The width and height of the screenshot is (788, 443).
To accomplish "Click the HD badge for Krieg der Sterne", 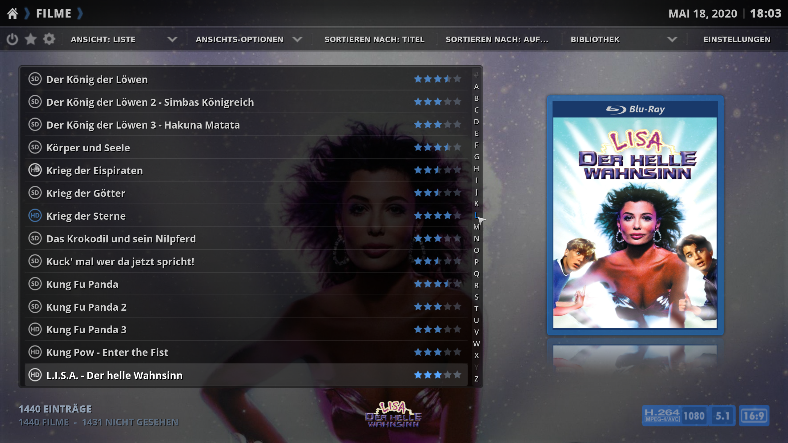I will pos(35,216).
